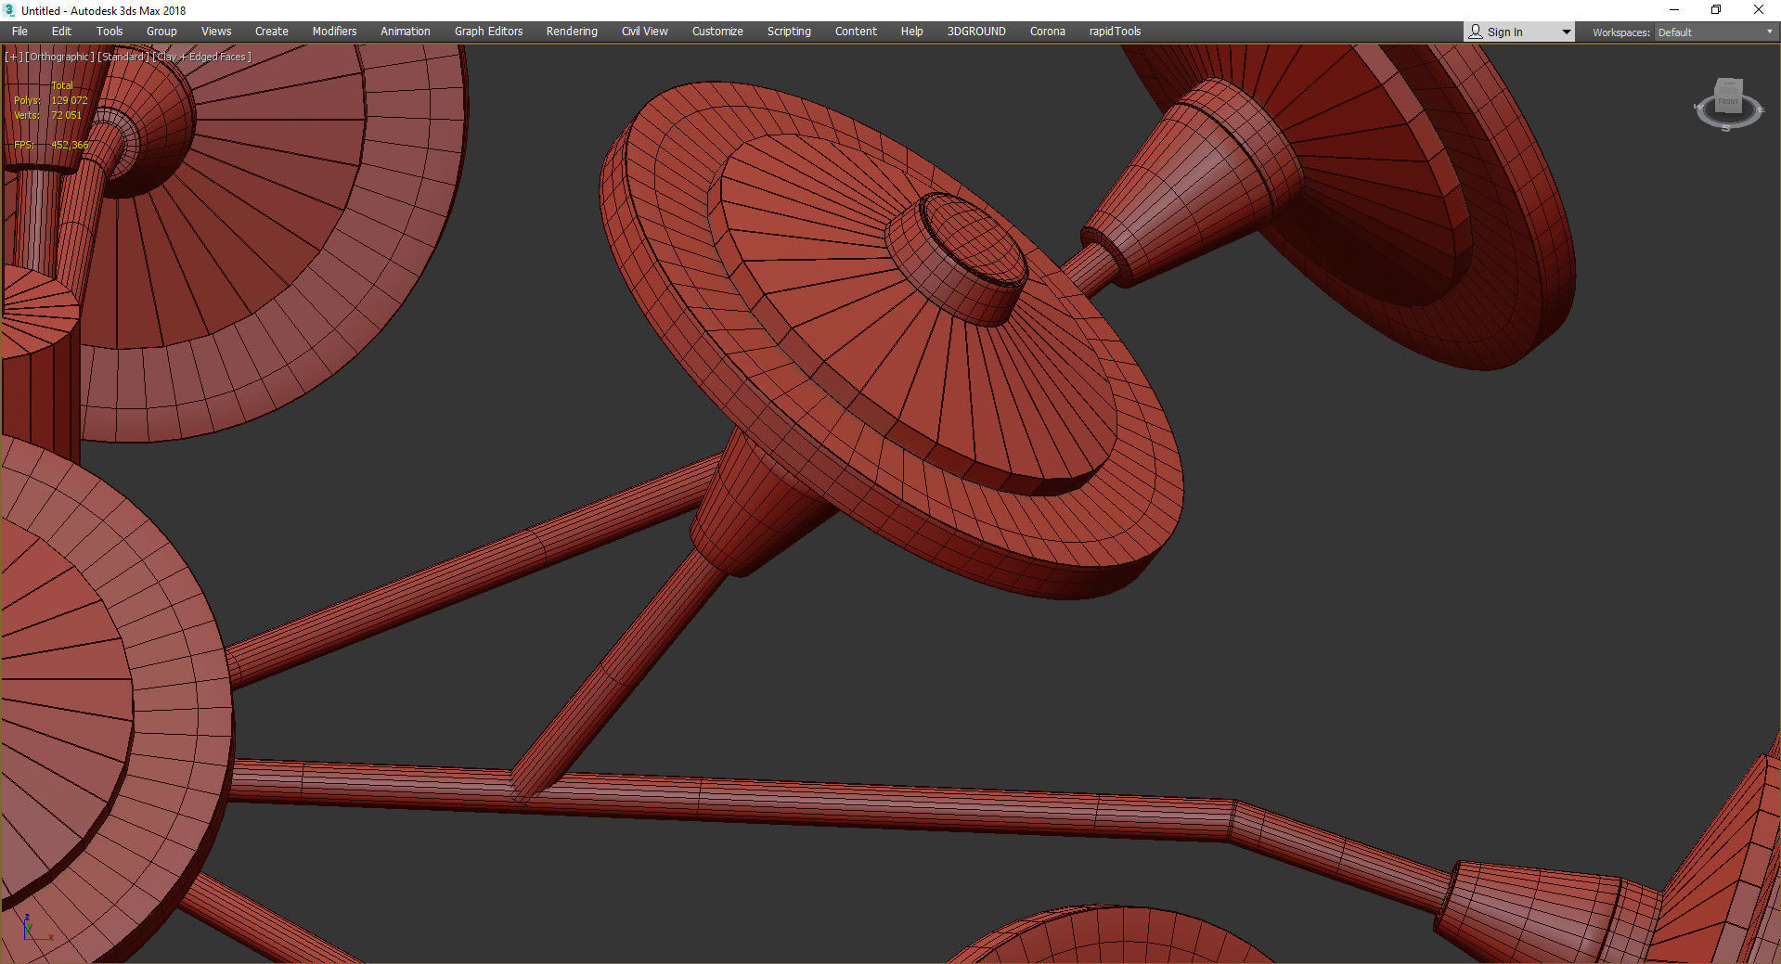This screenshot has height=964, width=1781.
Task: Open the Orthographic viewport label menu
Action: 59,57
